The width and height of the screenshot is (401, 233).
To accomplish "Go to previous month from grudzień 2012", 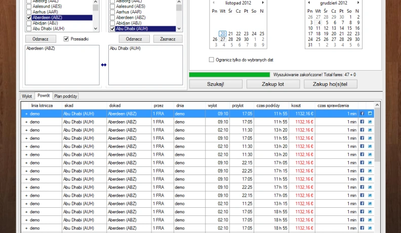I will (309, 3).
